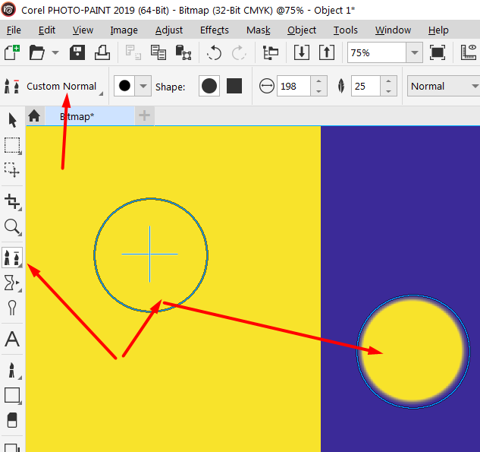The image size is (480, 452).
Task: Open the zoom level dropdown arrow
Action: point(415,52)
